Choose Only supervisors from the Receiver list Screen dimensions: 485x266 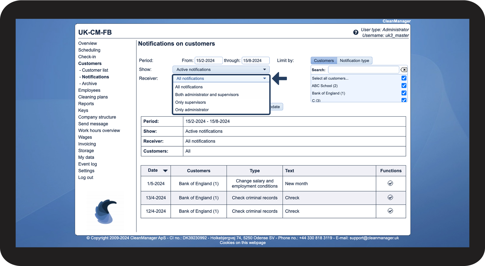pos(190,102)
